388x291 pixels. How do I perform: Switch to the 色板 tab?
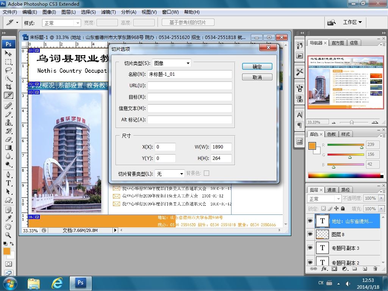coord(331,134)
